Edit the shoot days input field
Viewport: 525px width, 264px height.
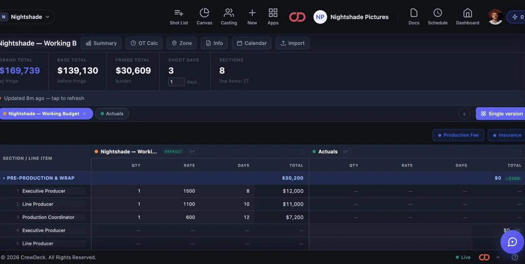pos(177,82)
